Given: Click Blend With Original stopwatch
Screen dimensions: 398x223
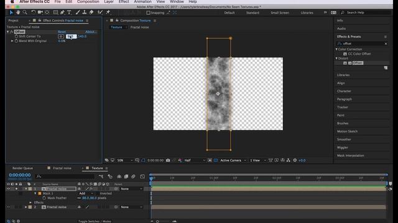Looking at the screenshot, I should tap(16, 41).
